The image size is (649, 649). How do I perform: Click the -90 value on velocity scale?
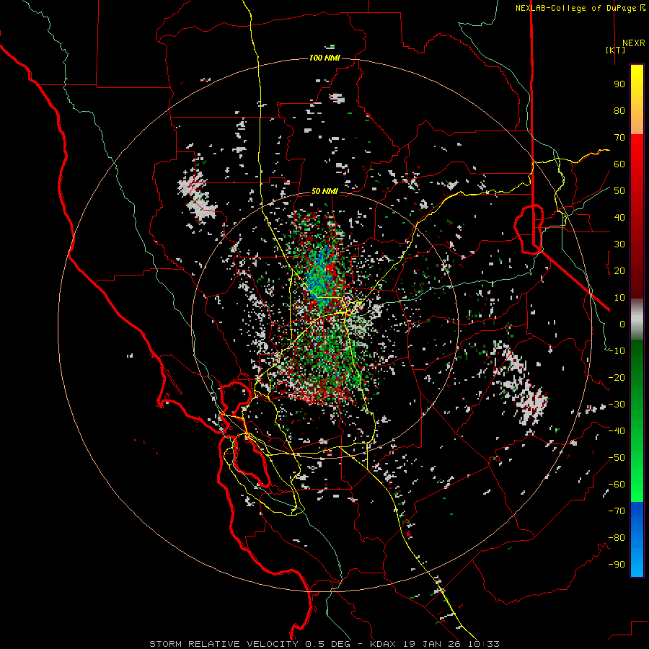click(617, 565)
